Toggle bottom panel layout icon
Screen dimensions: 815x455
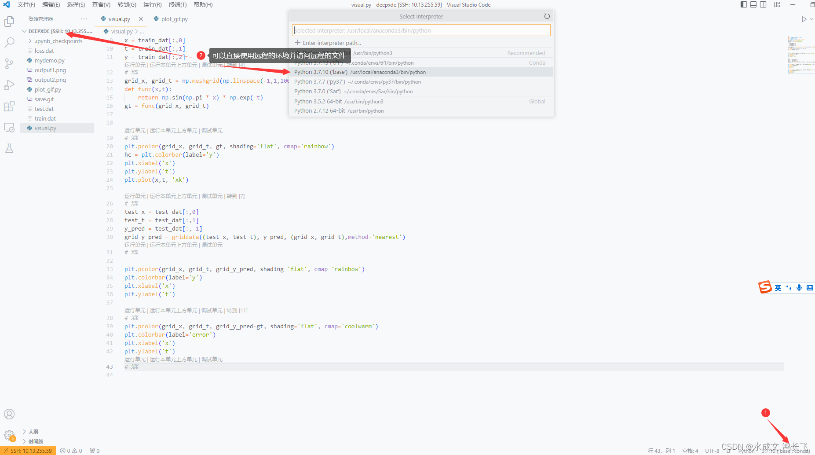pyautogui.click(x=753, y=4)
